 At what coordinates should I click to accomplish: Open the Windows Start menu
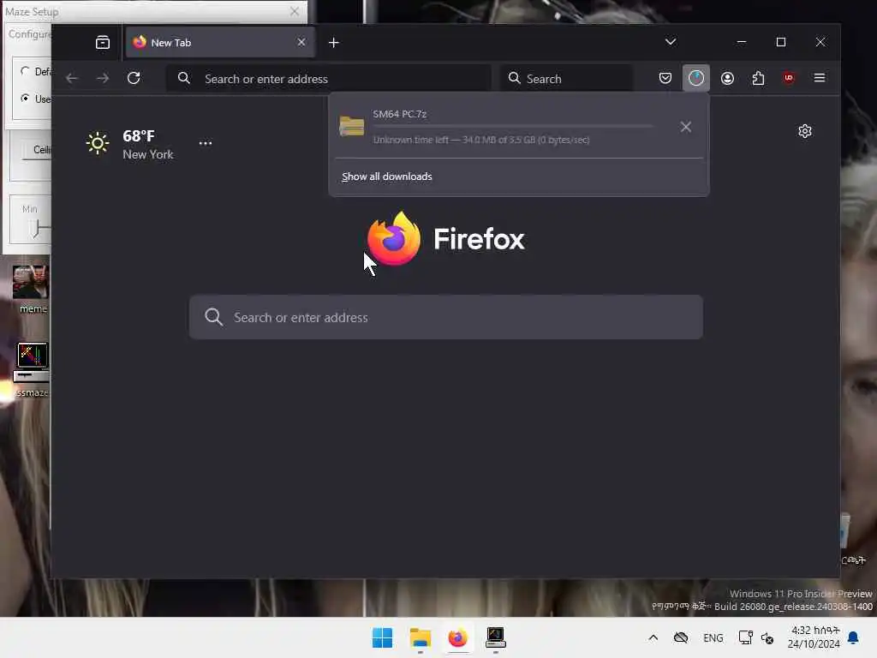pos(382,637)
